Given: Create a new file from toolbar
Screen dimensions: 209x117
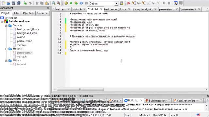Looking at the screenshot, I should [x=4, y=3].
